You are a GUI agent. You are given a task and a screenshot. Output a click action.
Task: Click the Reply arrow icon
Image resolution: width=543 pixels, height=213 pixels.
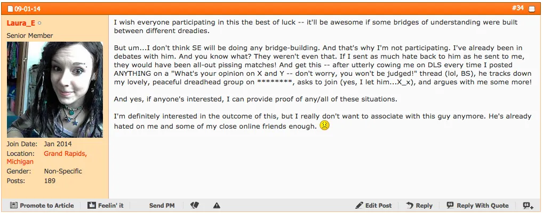409,205
